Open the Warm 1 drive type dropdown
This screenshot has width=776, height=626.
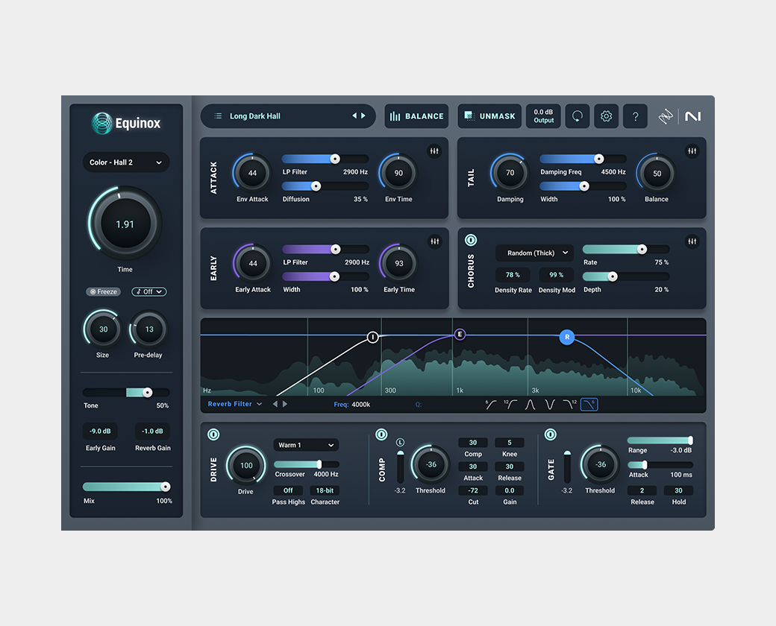pos(306,445)
